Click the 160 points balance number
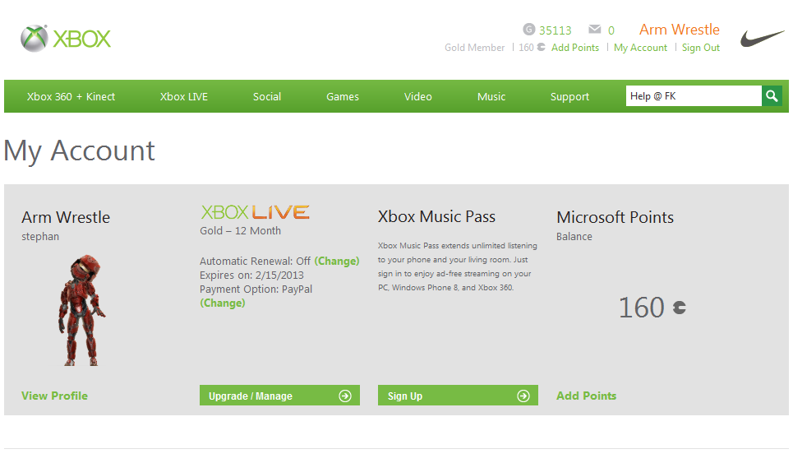This screenshot has width=793, height=463. (x=641, y=307)
